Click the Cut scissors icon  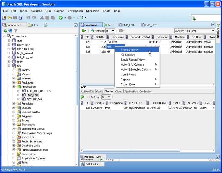(x=42, y=18)
